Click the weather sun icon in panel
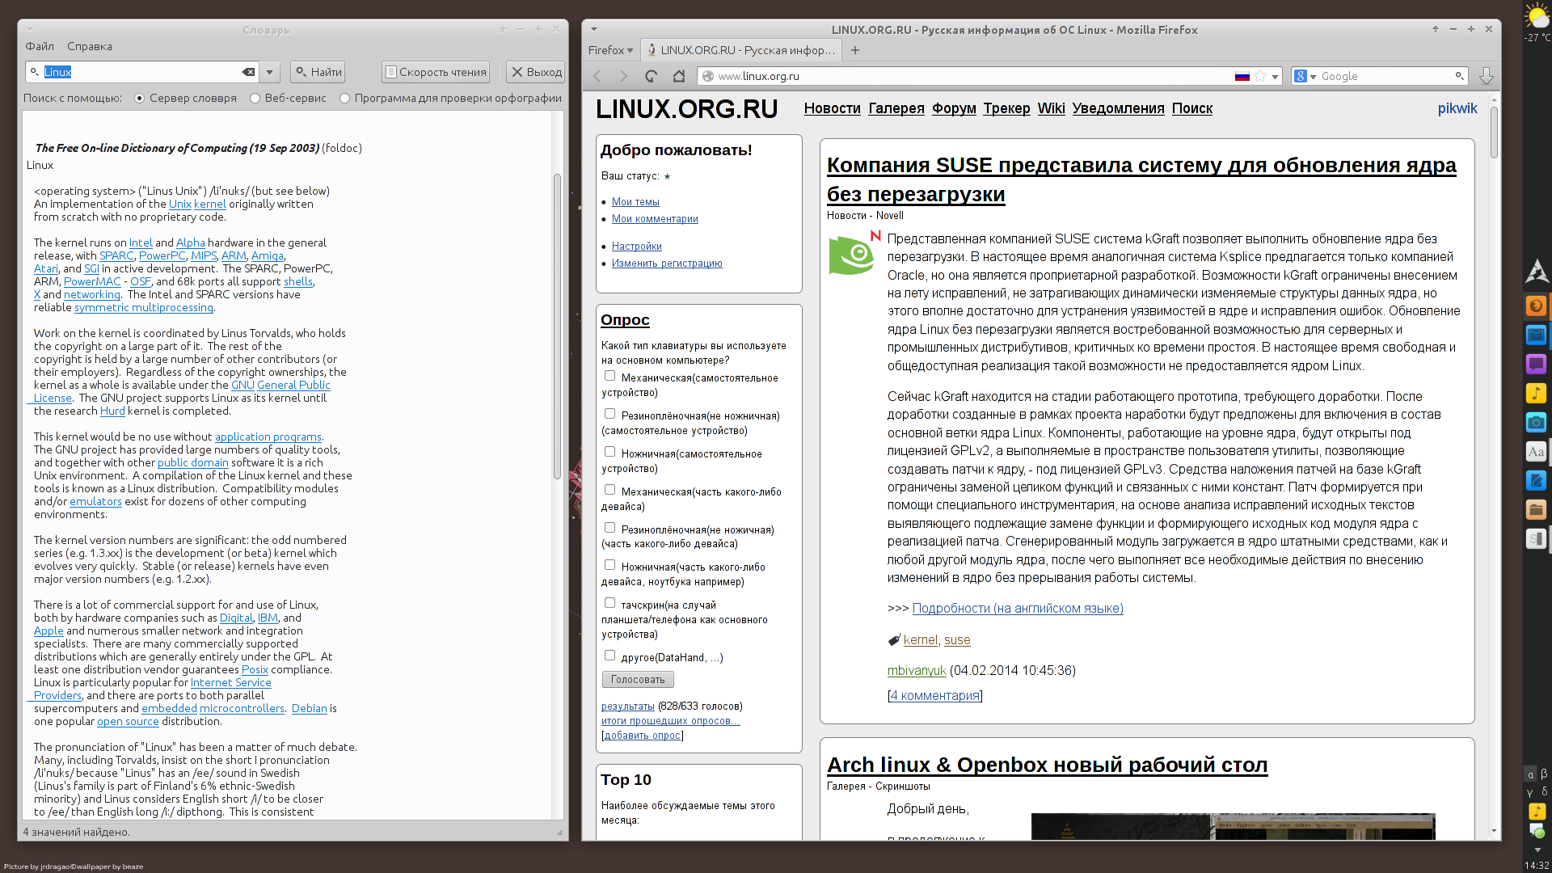Viewport: 1552px width, 873px height. (x=1537, y=16)
